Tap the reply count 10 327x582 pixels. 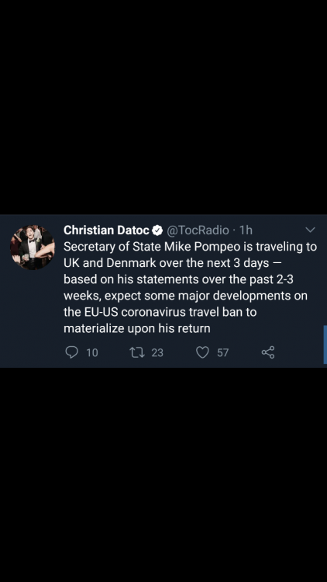92,352
